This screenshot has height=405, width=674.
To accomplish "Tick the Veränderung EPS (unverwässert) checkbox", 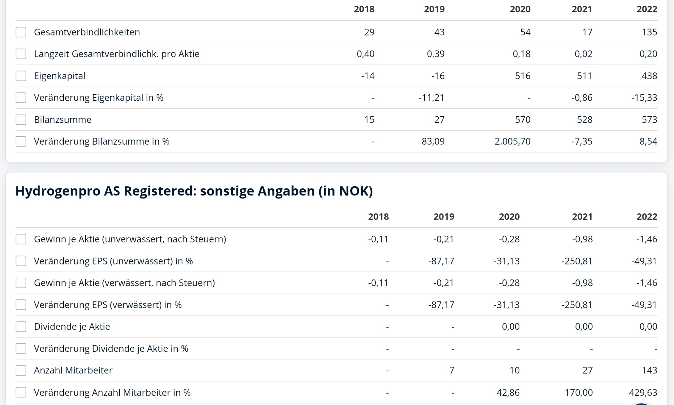I will tap(21, 261).
